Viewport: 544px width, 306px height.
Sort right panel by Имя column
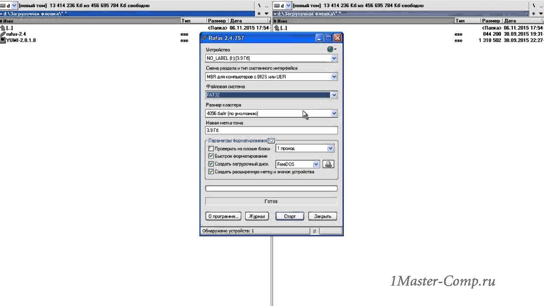(x=363, y=20)
